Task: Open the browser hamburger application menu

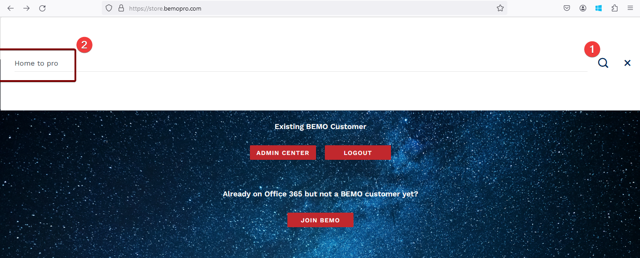Action: 630,8
